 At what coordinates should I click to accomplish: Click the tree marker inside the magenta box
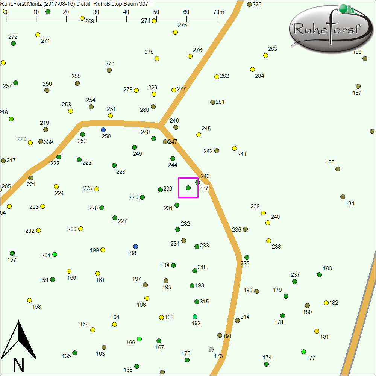pyautogui.click(x=188, y=188)
